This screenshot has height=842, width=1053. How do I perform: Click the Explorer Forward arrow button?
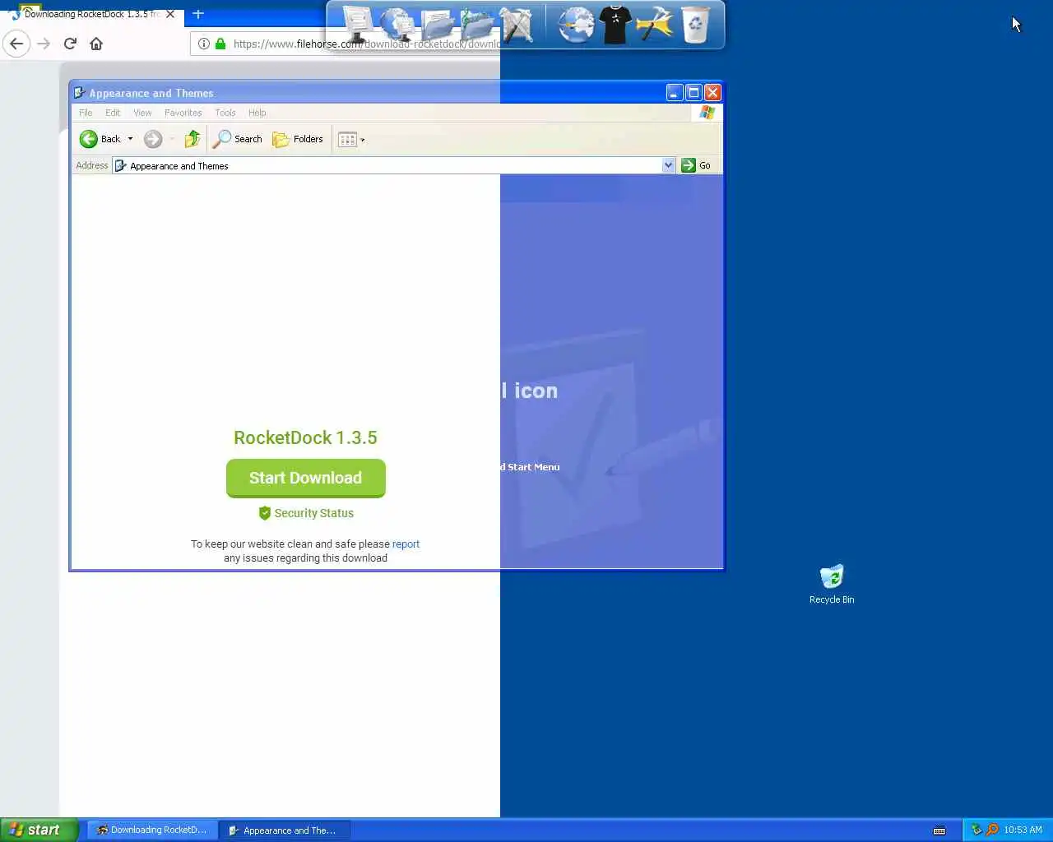[153, 139]
